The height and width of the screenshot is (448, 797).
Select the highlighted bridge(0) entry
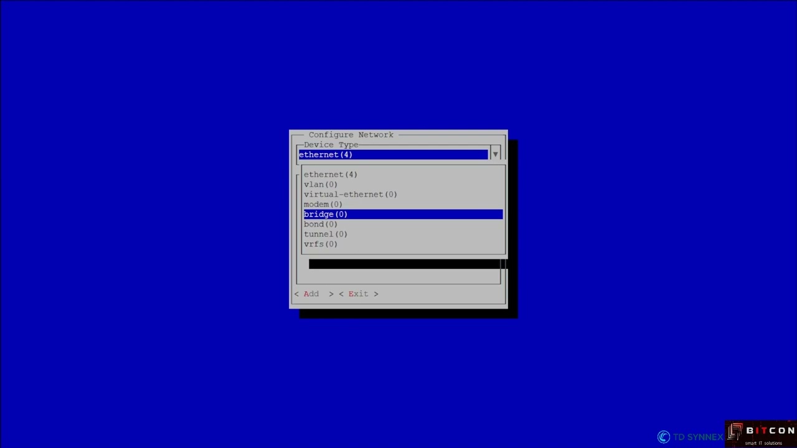click(403, 214)
